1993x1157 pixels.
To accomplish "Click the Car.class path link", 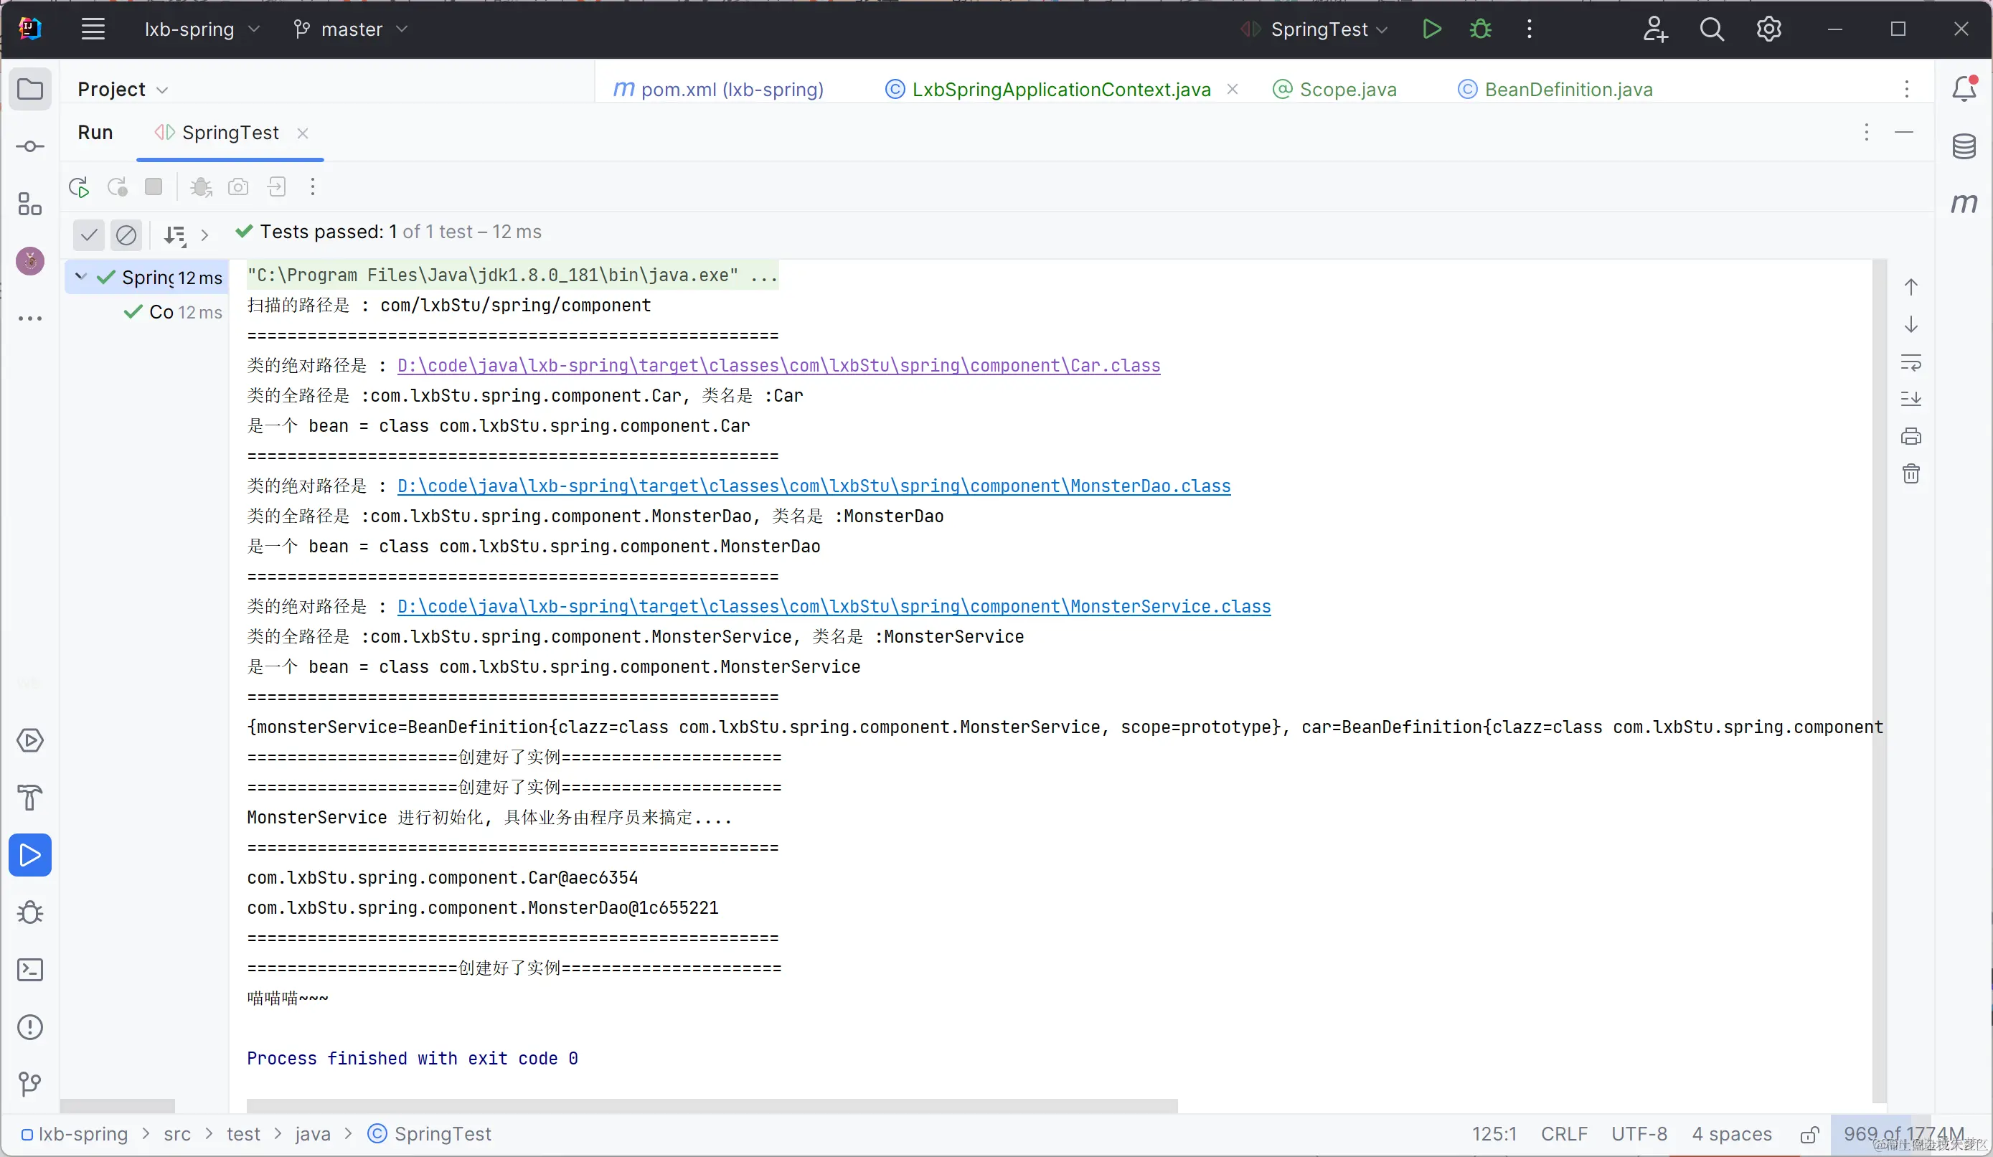I will [778, 365].
